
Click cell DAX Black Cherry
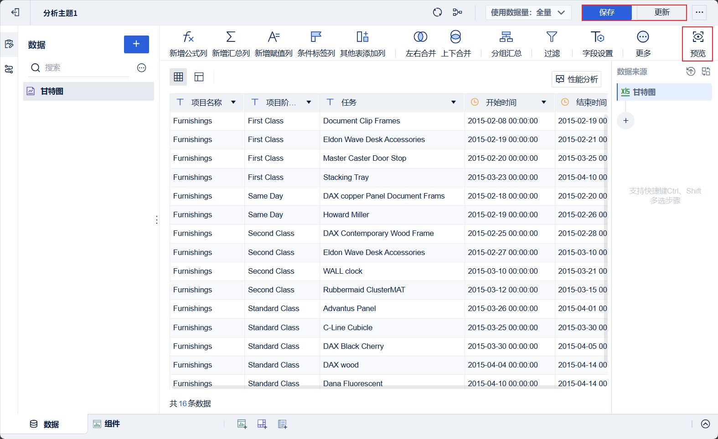pyautogui.click(x=392, y=347)
